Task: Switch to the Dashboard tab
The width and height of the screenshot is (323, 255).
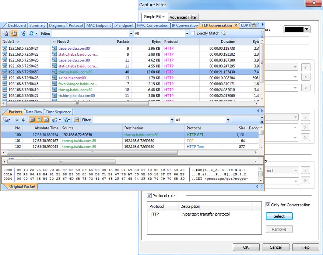Action: pos(17,25)
